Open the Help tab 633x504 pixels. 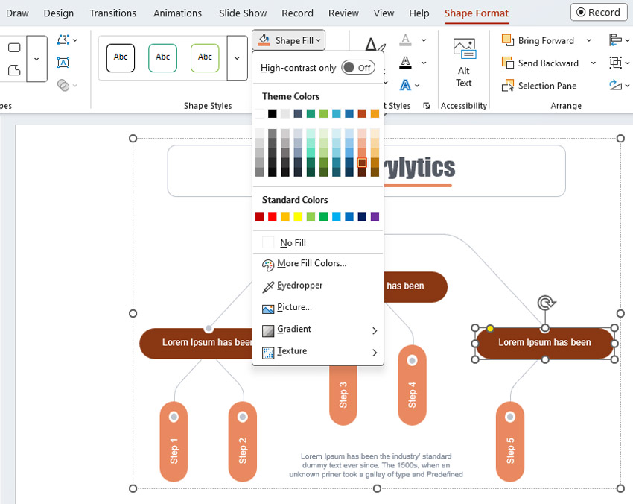[419, 13]
